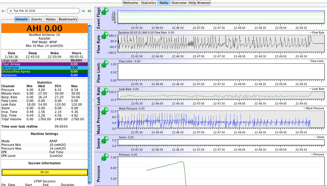Select the Notes tab

51,19
